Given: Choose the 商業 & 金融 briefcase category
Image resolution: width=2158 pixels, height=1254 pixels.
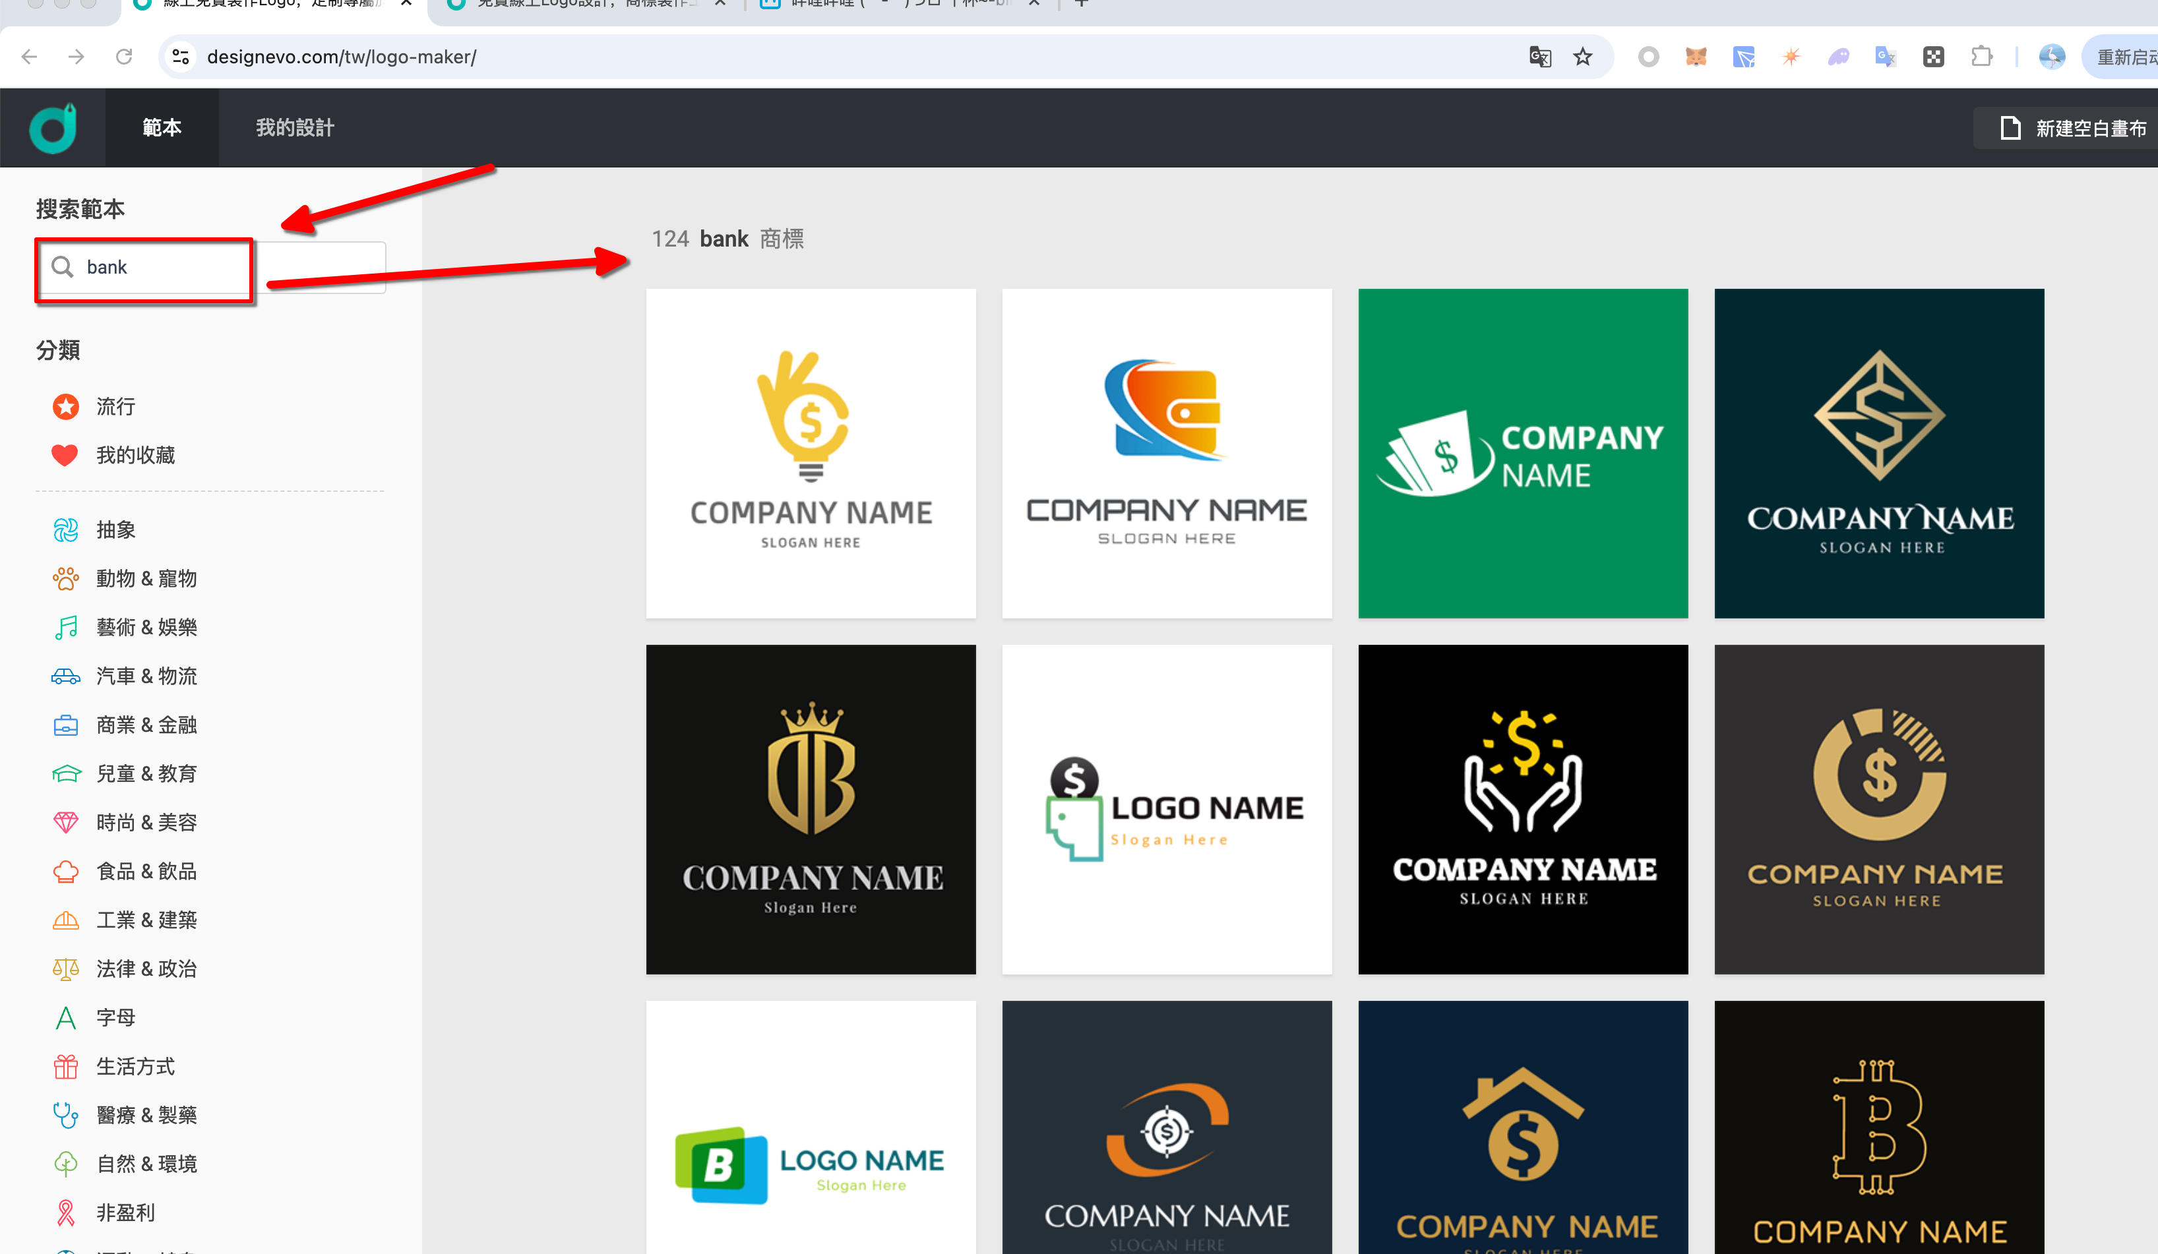Looking at the screenshot, I should (66, 725).
